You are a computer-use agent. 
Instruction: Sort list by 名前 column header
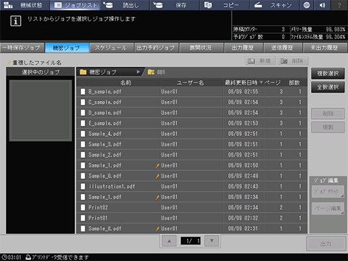point(125,83)
